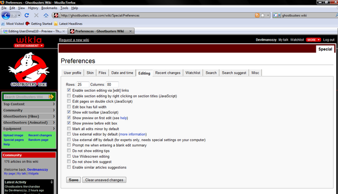
Task: Bookmark this page with the star icon
Action: [262, 15]
